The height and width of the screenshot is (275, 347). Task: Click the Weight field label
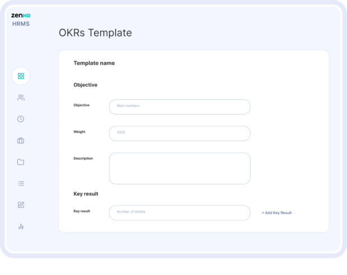click(79, 132)
